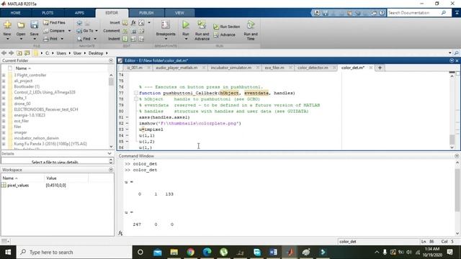This screenshot has width=461, height=259.
Task: Switch to the HOME tab
Action: tap(15, 13)
